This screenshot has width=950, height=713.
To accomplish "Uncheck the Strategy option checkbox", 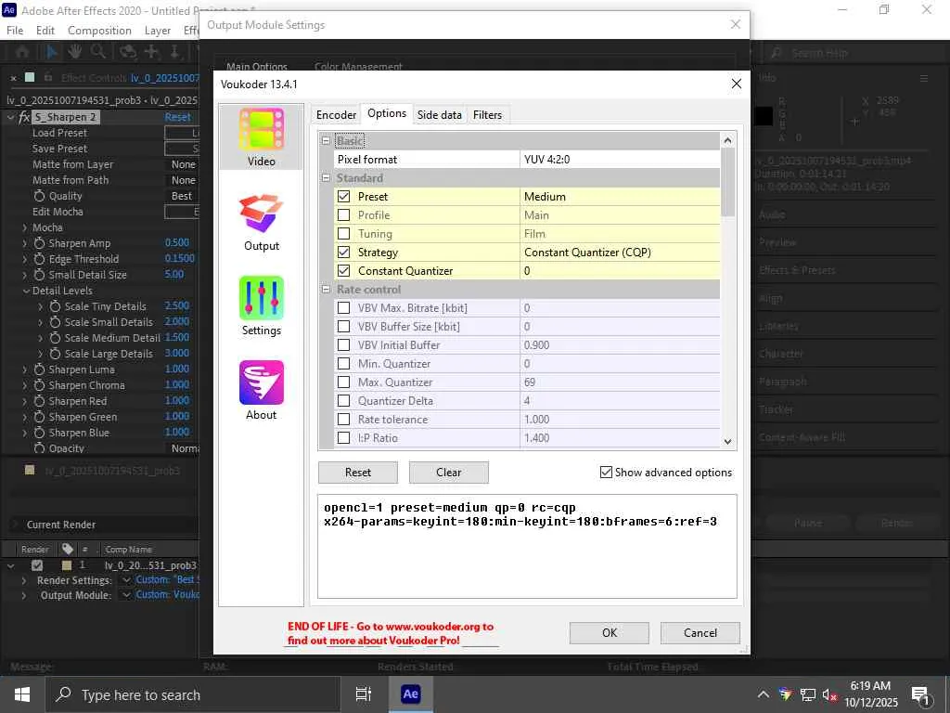I will click(x=343, y=253).
